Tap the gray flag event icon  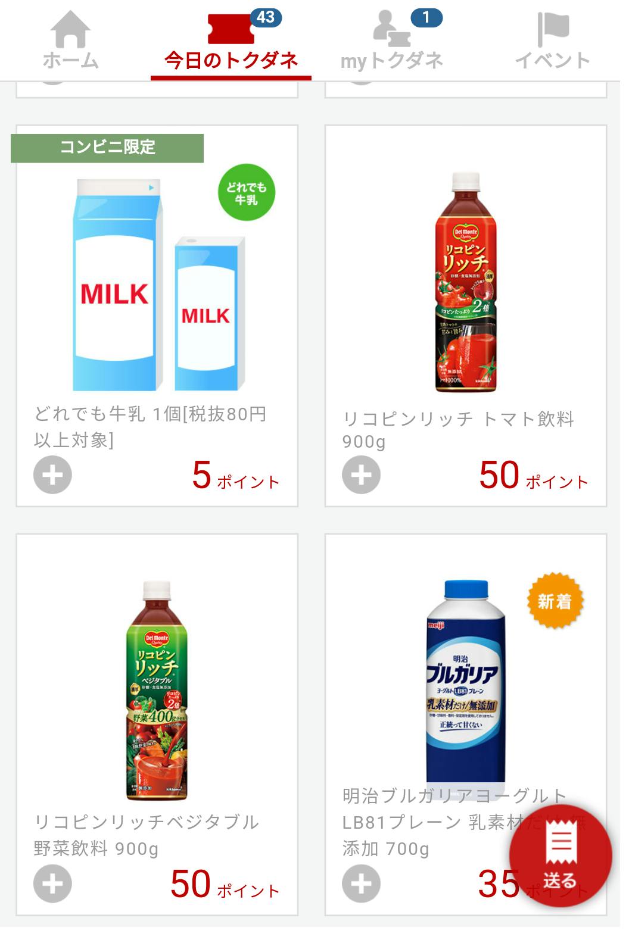click(553, 29)
